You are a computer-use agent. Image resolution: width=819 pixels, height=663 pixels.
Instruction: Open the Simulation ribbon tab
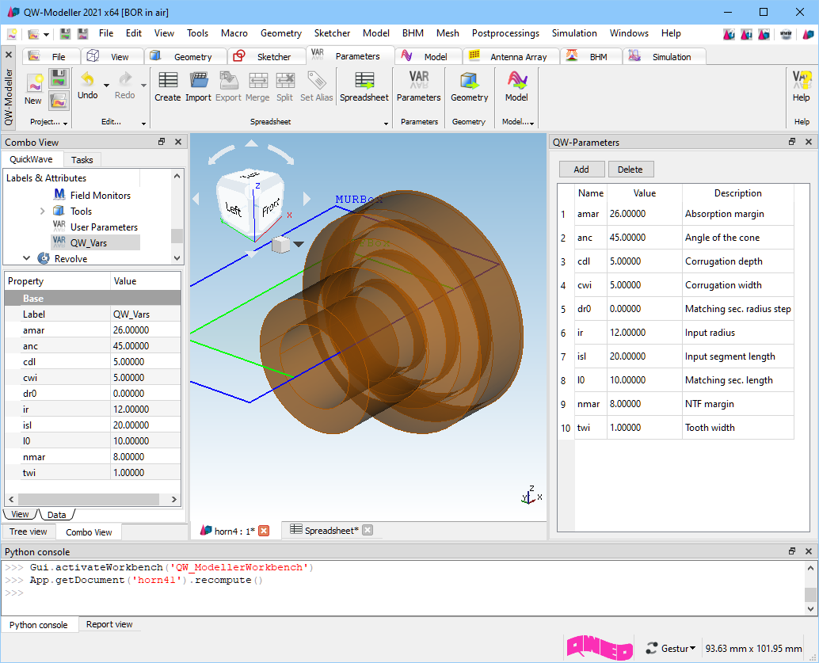(x=664, y=56)
